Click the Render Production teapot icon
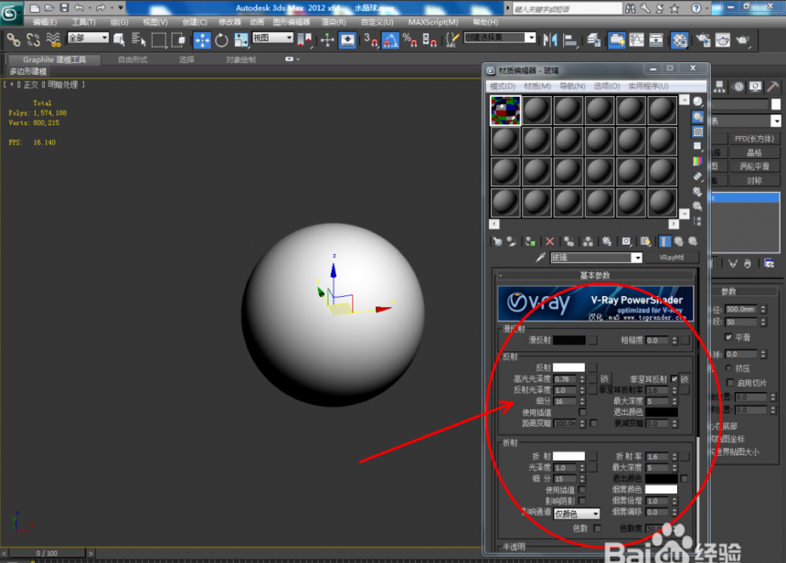The image size is (786, 563). tap(742, 40)
